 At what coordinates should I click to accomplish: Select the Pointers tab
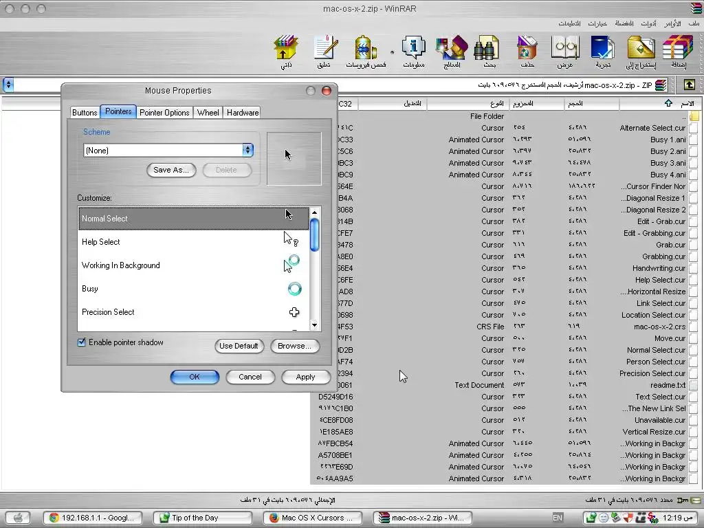click(x=118, y=111)
